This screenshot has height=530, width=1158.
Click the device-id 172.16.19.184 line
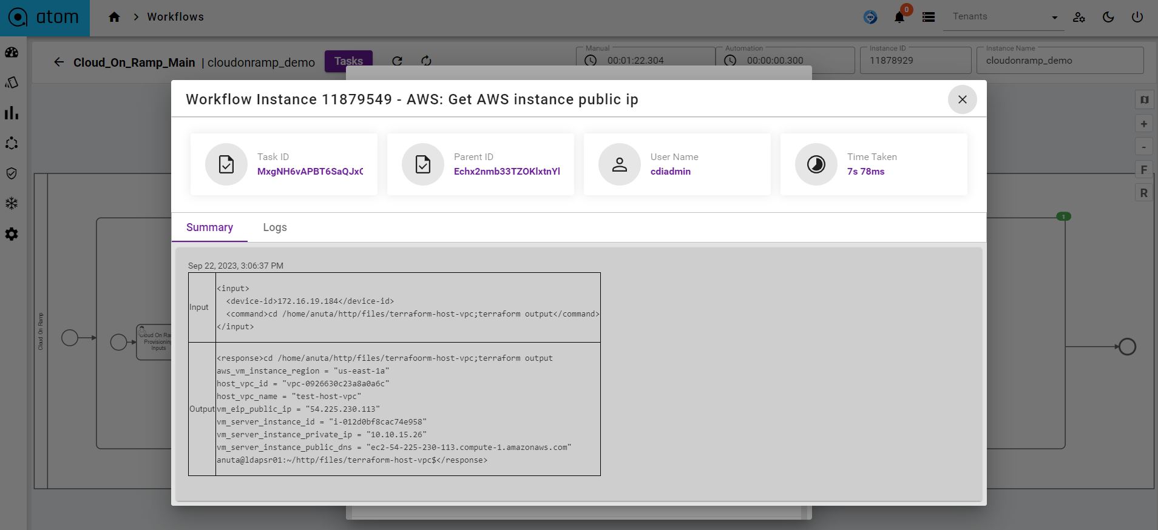(x=310, y=301)
